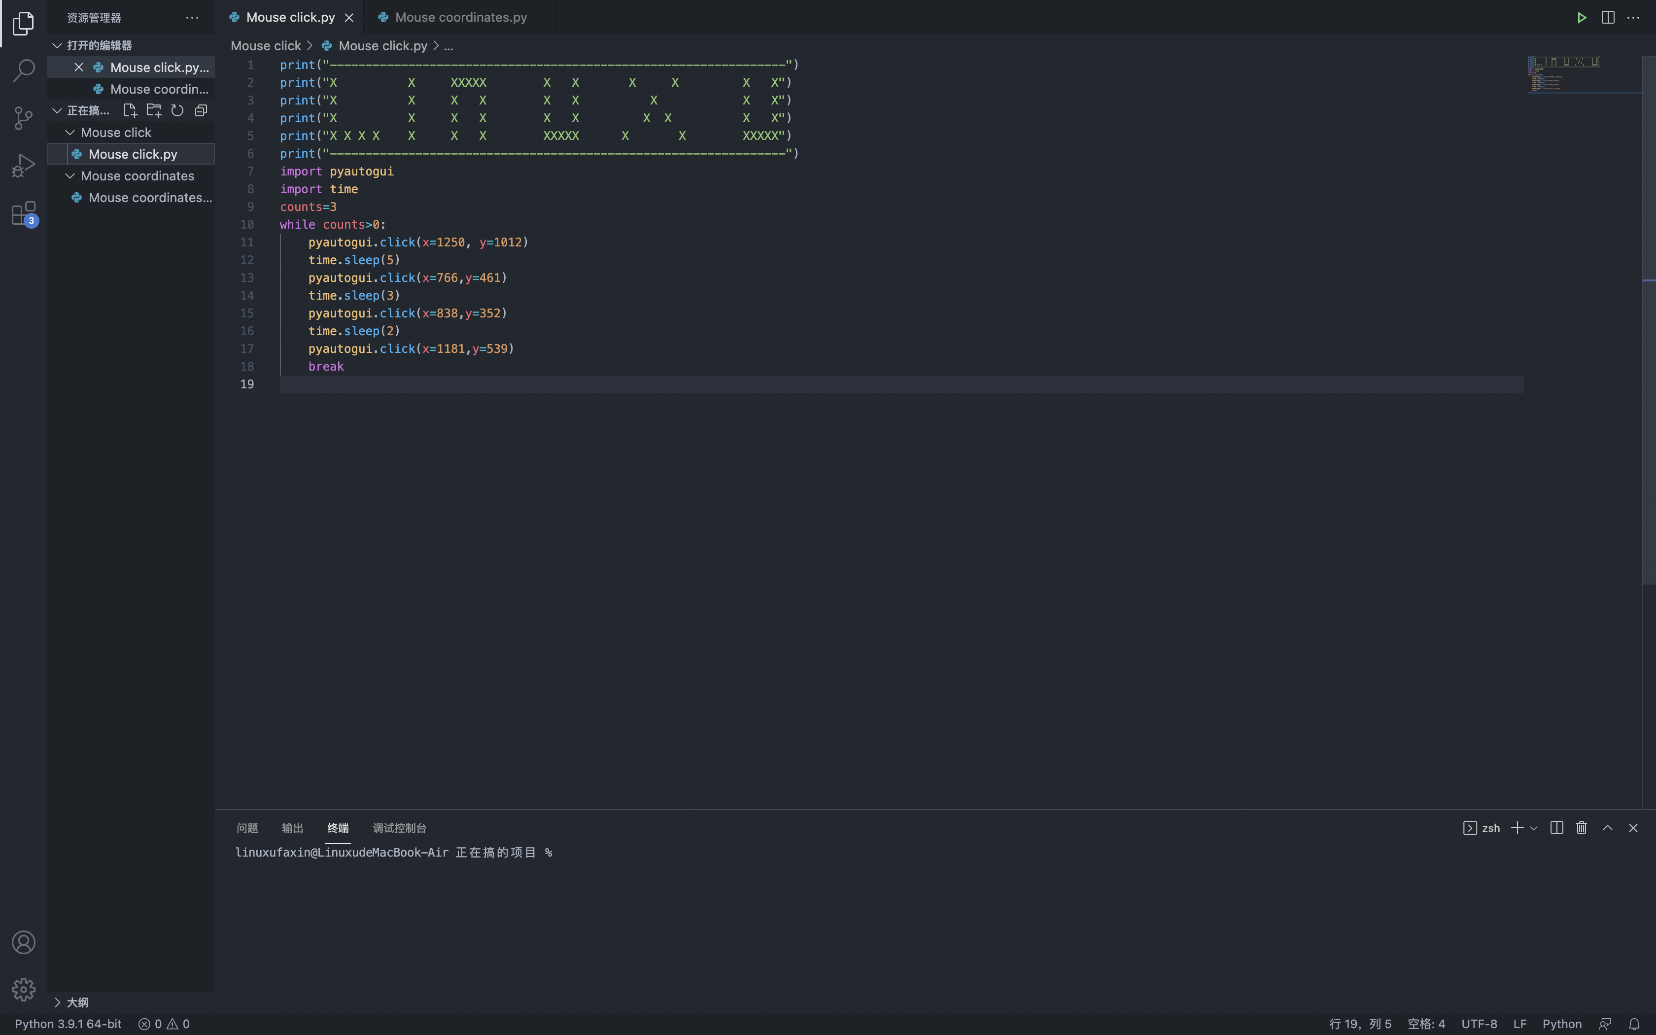Split the editor to the right
The height and width of the screenshot is (1035, 1656).
pyautogui.click(x=1607, y=17)
